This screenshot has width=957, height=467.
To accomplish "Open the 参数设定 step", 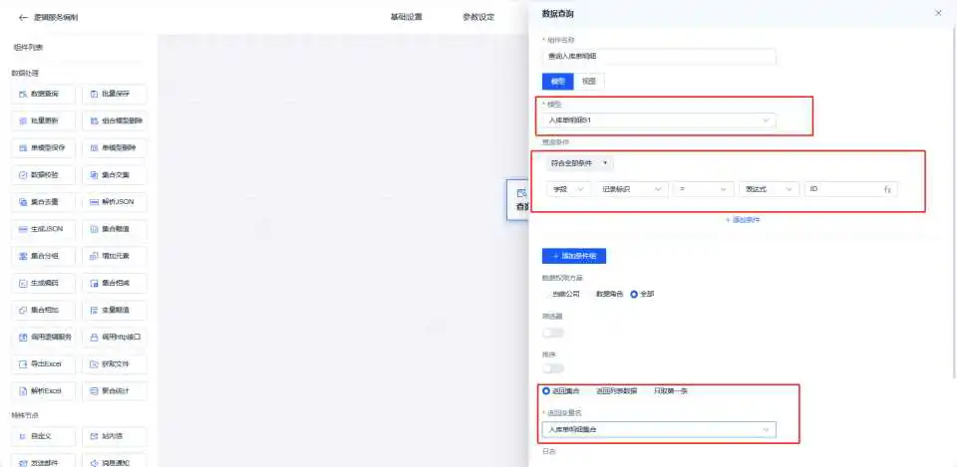I will pyautogui.click(x=478, y=17).
